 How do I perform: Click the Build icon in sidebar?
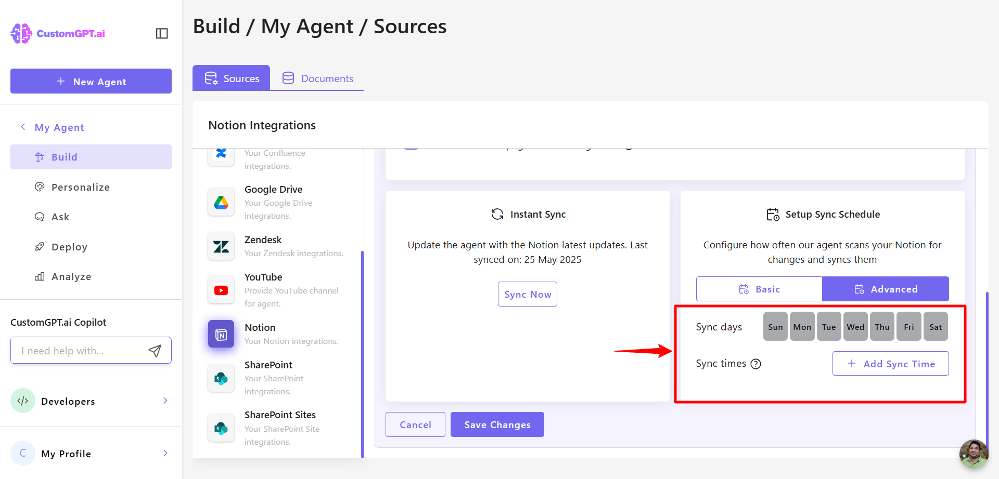click(40, 157)
